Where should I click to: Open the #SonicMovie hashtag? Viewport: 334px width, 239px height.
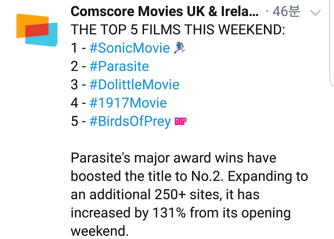[x=130, y=48]
